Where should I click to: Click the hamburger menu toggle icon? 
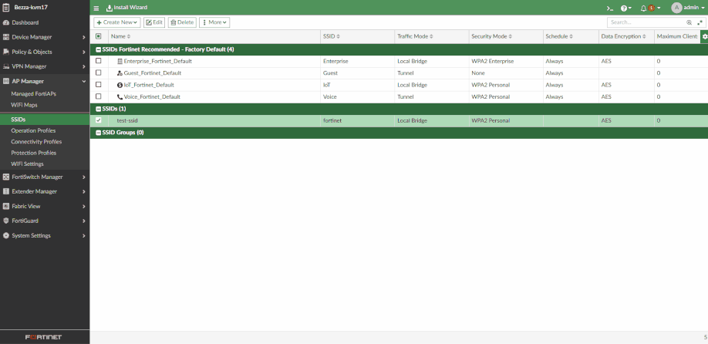tap(96, 8)
